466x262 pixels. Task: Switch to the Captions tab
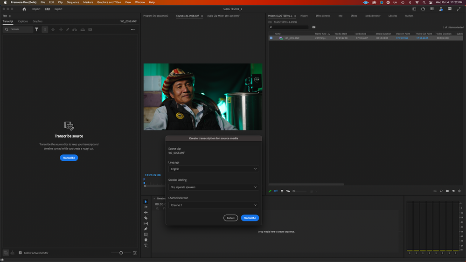point(23,21)
